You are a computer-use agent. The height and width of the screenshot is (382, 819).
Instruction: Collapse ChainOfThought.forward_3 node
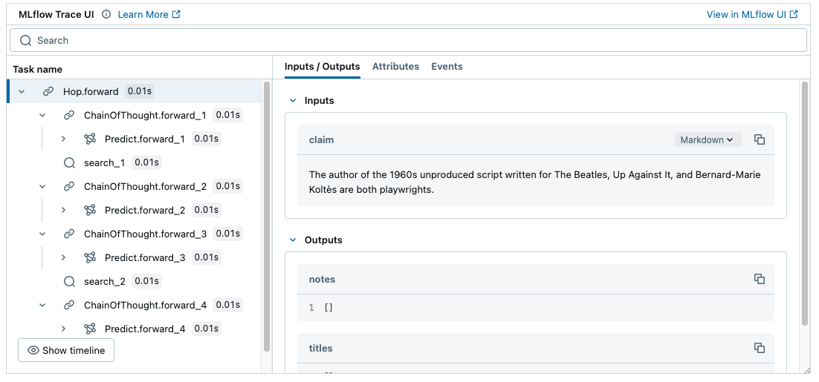point(42,234)
